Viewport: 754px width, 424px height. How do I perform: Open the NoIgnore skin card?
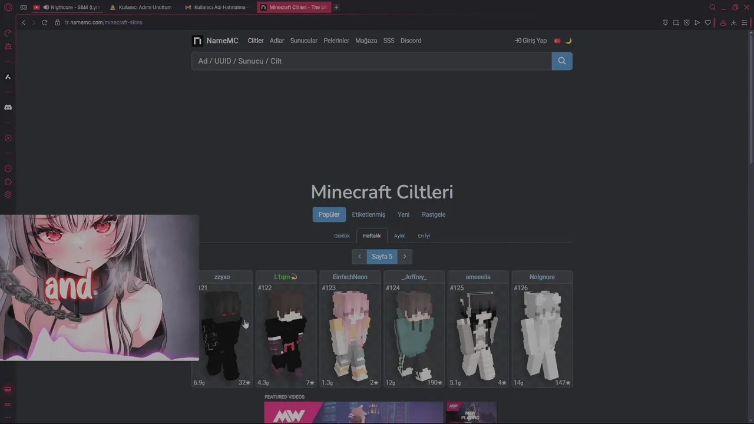(542, 329)
